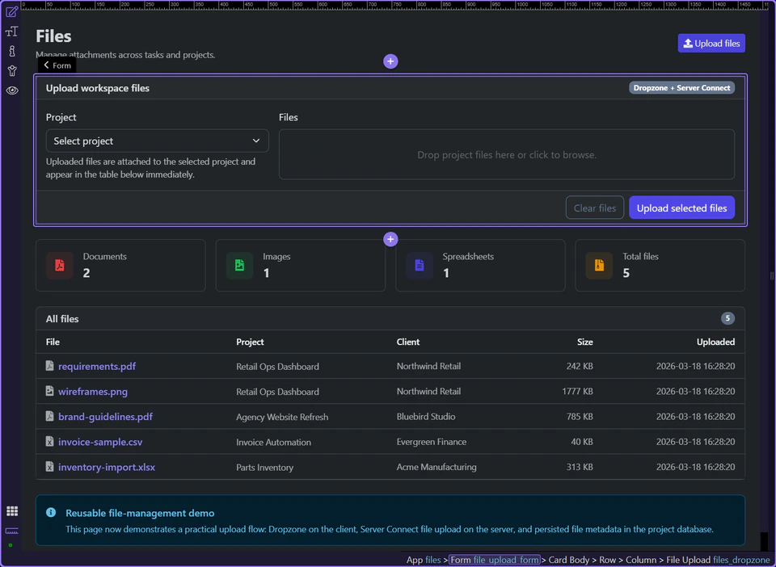Viewport: 776px width, 567px height.
Task: Select the edit/design pencil icon in sidebar
Action: [x=11, y=11]
